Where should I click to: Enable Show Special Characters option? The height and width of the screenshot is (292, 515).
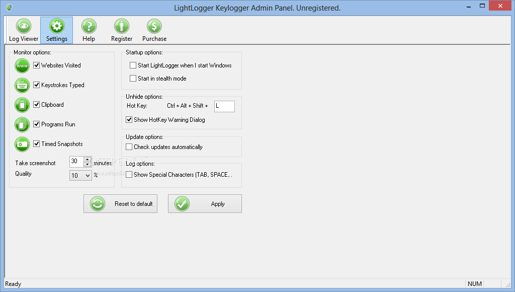(x=129, y=174)
